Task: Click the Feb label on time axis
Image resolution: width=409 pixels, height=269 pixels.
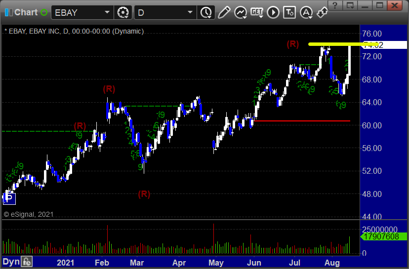Action: click(x=102, y=263)
